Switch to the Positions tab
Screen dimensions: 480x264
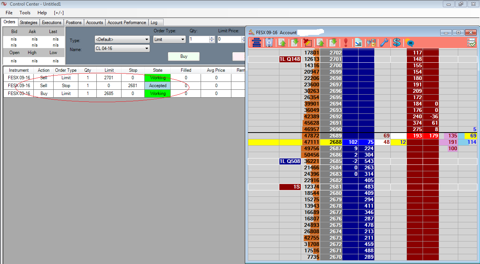[x=73, y=23]
